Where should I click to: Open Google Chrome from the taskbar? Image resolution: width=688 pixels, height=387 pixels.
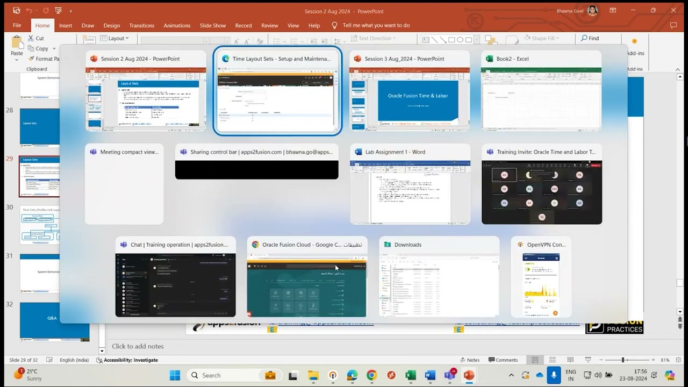(x=371, y=375)
